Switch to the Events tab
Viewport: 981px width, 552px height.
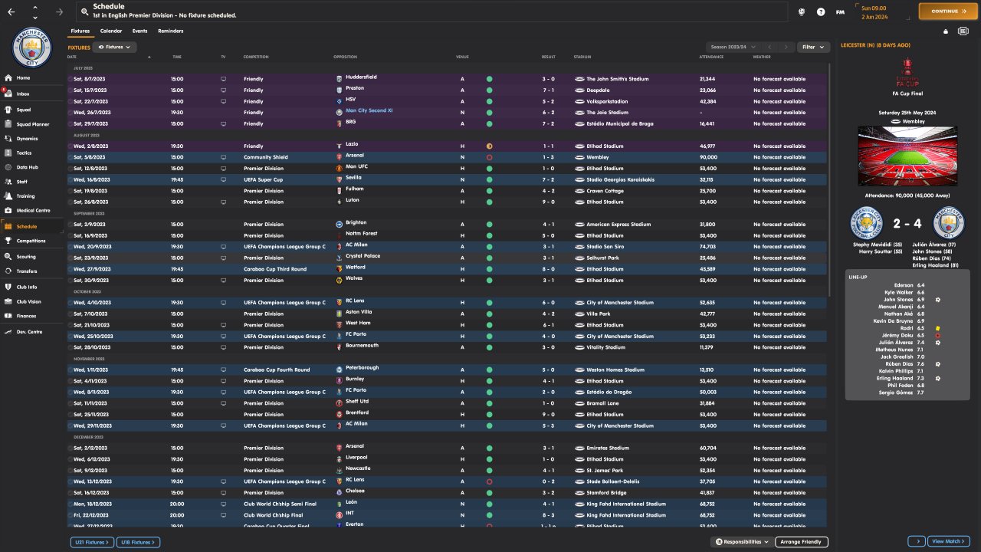click(x=139, y=31)
